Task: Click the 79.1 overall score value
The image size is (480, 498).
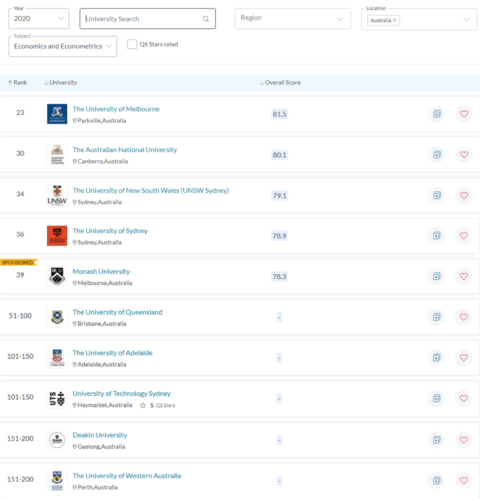Action: tap(280, 195)
